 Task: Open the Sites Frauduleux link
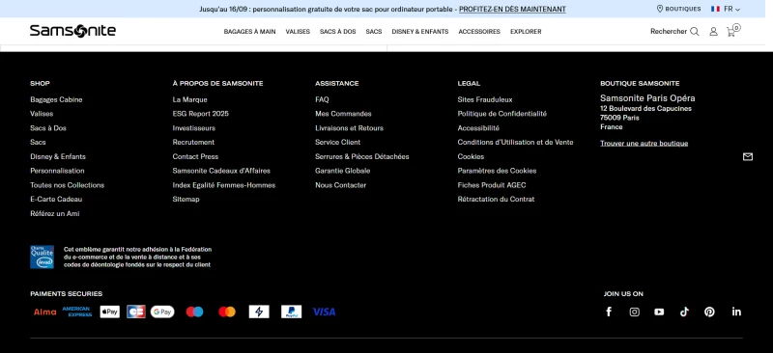(x=485, y=99)
